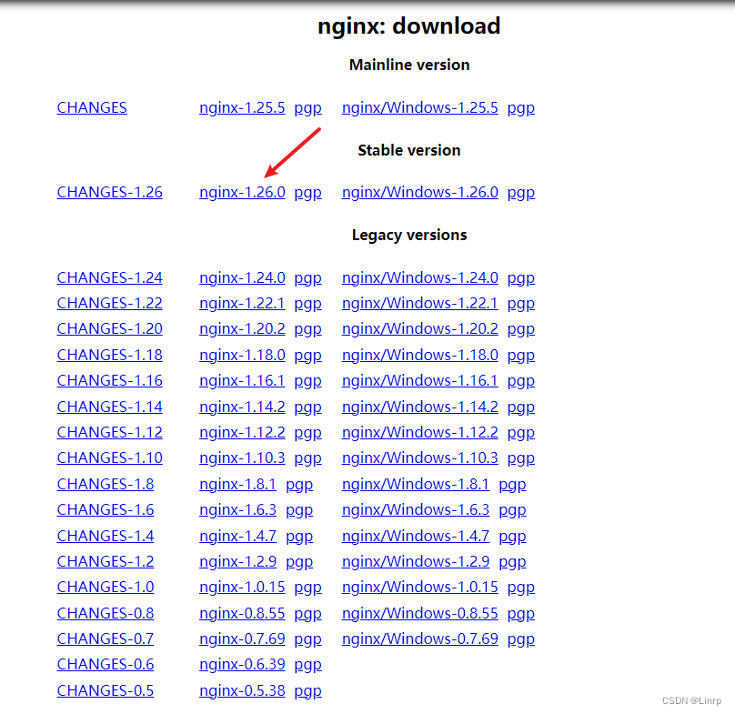Open CHANGES-1.12 link
This screenshot has width=735, height=714.
click(110, 432)
